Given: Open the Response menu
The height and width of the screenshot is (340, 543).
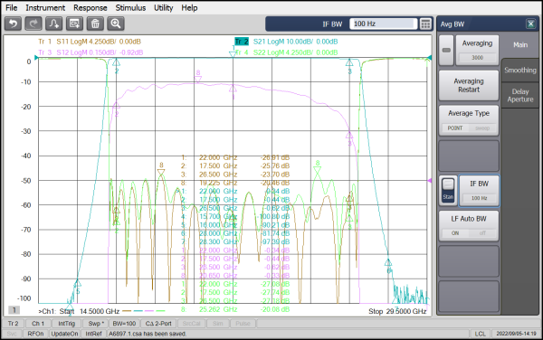Looking at the screenshot, I should point(90,7).
